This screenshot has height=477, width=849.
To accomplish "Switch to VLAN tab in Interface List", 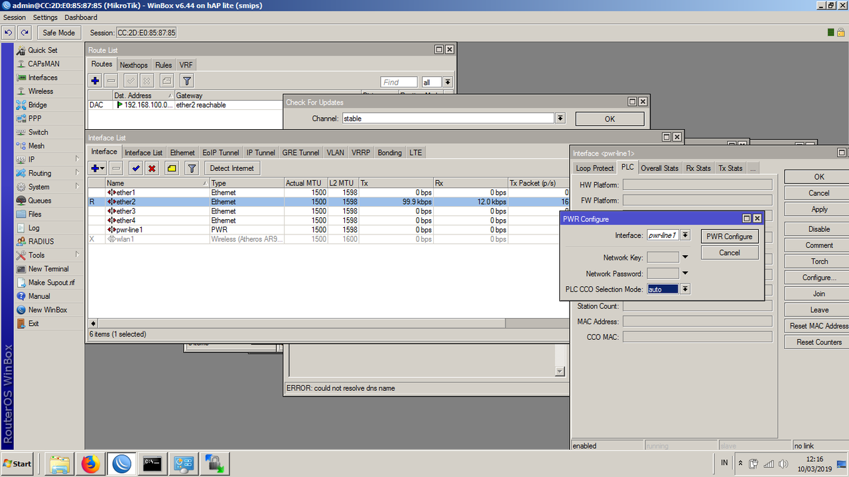I will (336, 152).
